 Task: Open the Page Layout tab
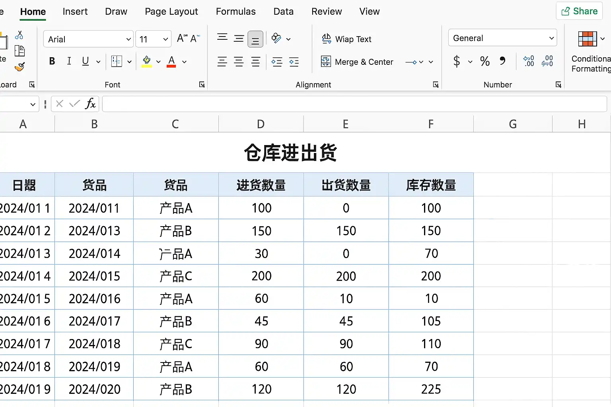(171, 12)
